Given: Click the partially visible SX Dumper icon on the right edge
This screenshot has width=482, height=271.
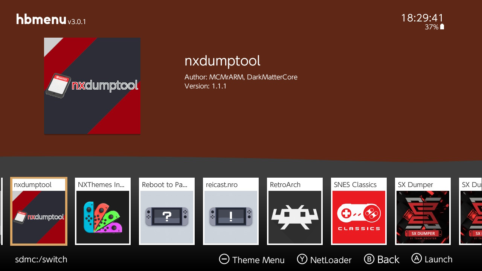Looking at the screenshot, I should tap(474, 211).
